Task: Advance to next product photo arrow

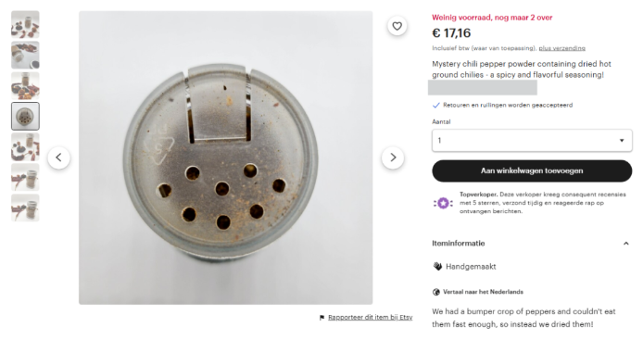Action: (x=393, y=157)
